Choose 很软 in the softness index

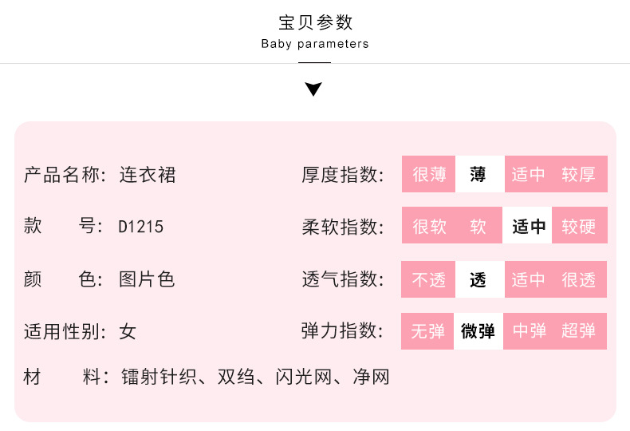pyautogui.click(x=429, y=226)
